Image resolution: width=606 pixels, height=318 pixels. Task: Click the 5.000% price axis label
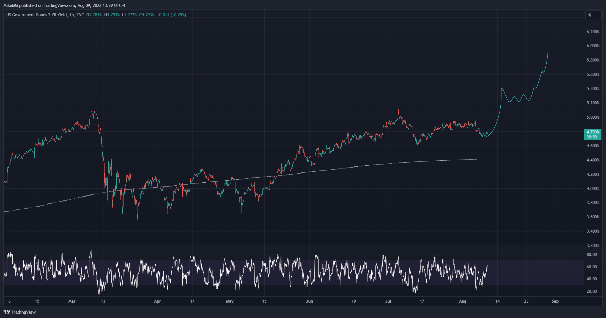[x=593, y=117]
